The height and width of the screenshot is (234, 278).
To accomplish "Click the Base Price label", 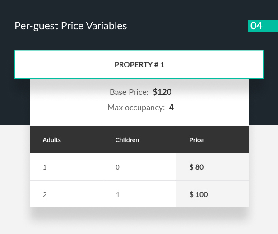I will click(x=129, y=92).
